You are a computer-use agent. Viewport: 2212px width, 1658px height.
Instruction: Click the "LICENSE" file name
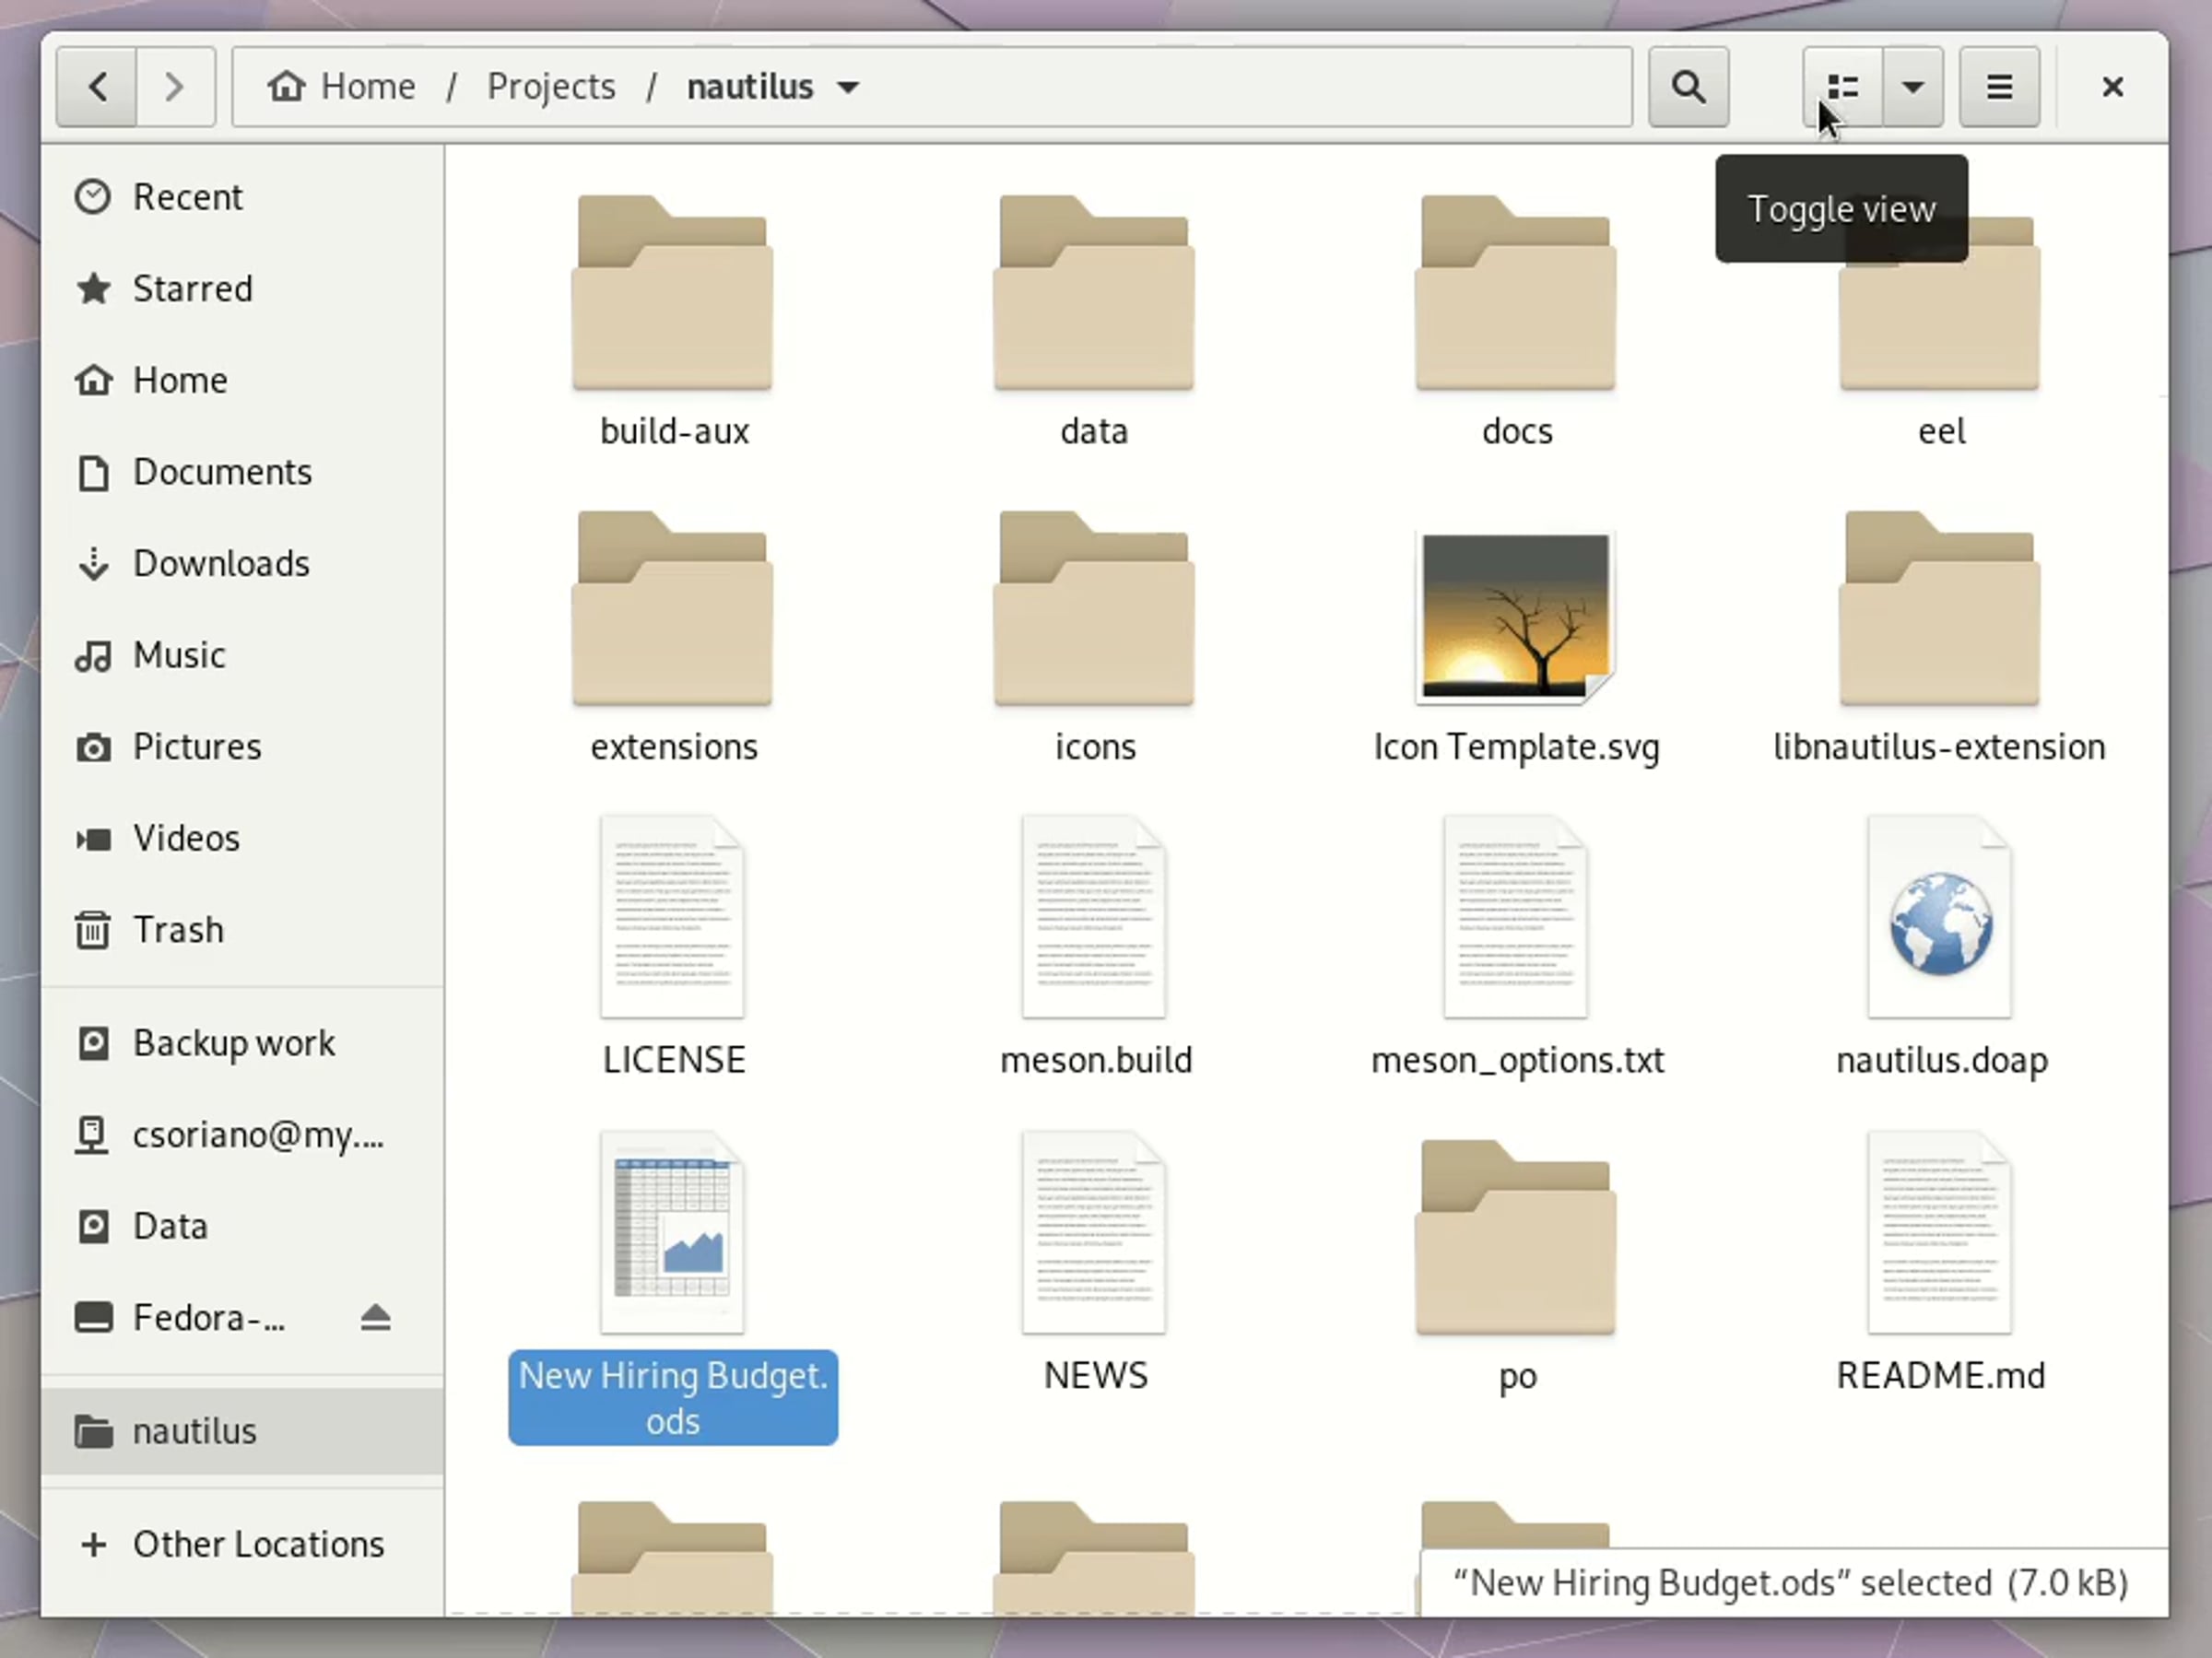click(x=674, y=1060)
